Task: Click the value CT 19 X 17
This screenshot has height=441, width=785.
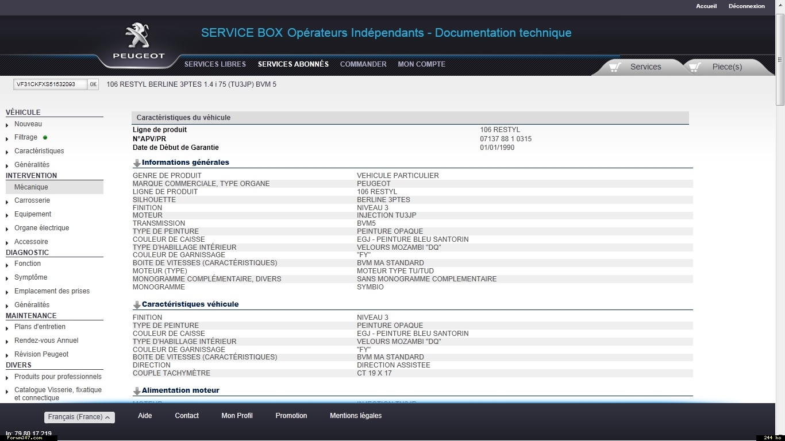Action: [374, 373]
